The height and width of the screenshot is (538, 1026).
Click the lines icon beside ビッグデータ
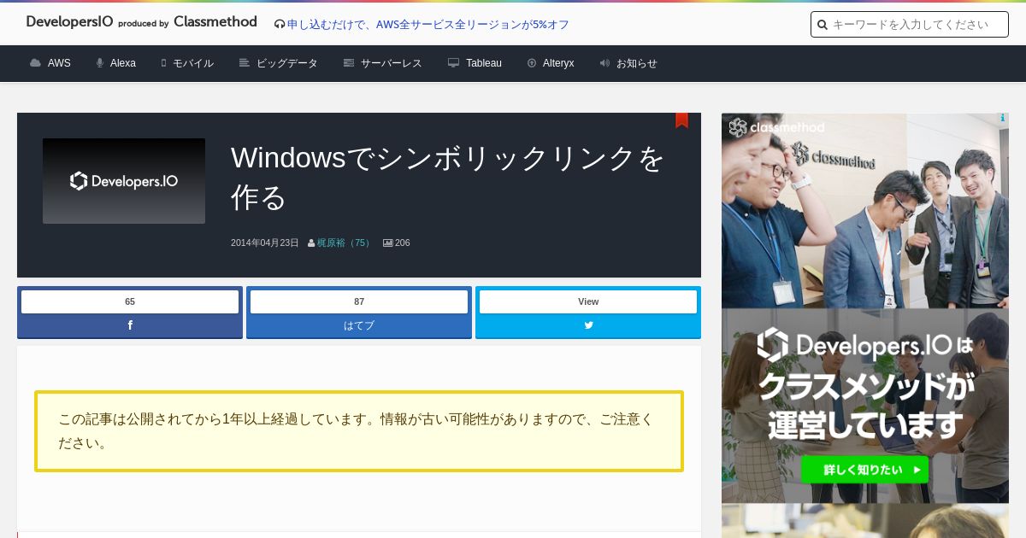(244, 63)
